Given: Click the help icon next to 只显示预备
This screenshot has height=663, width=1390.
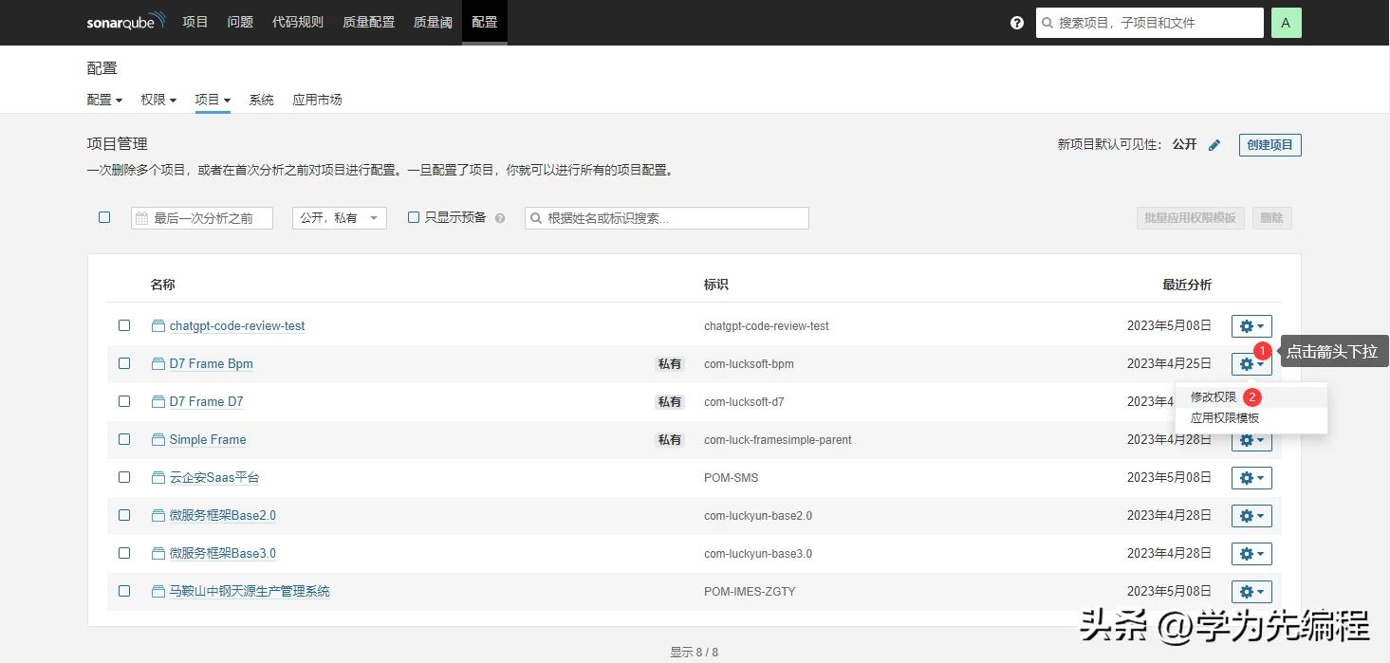Looking at the screenshot, I should [x=500, y=217].
